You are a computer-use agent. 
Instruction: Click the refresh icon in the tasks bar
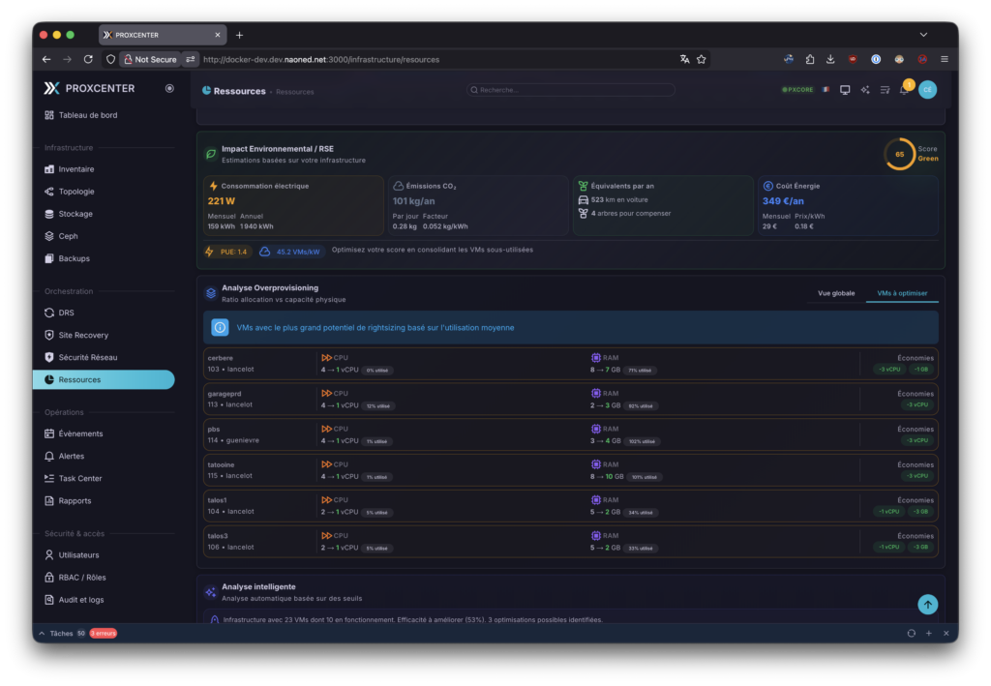coord(911,633)
